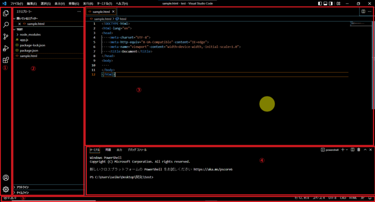Image resolution: width=375 pixels, height=202 pixels.
Task: Toggle the primary sidebar layout button
Action: coord(320,3)
